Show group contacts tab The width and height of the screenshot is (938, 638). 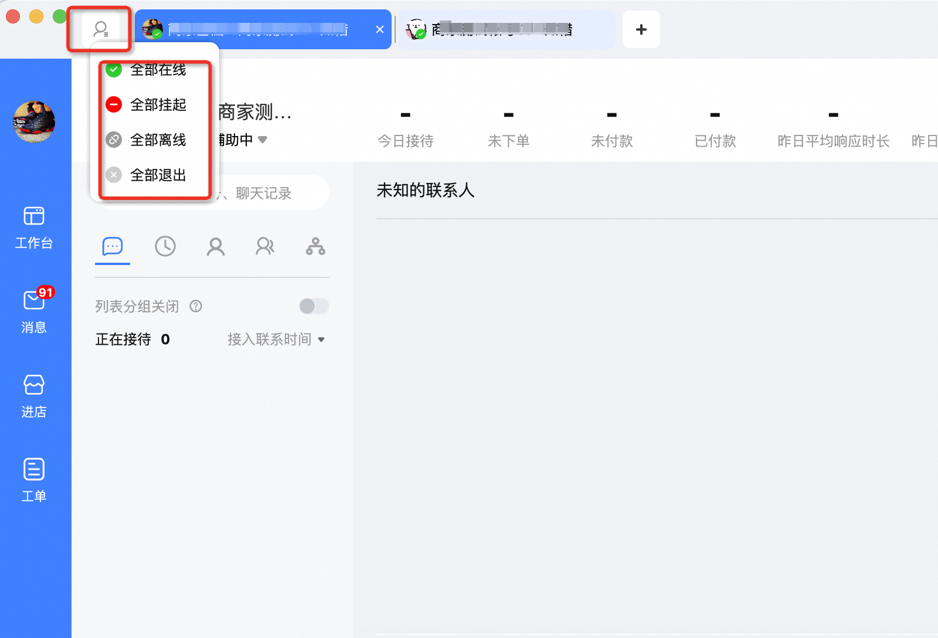tap(265, 246)
